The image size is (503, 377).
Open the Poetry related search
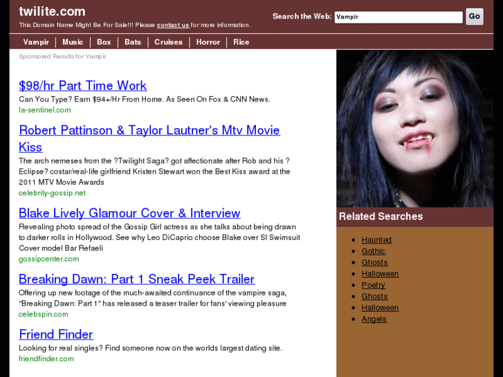[374, 285]
